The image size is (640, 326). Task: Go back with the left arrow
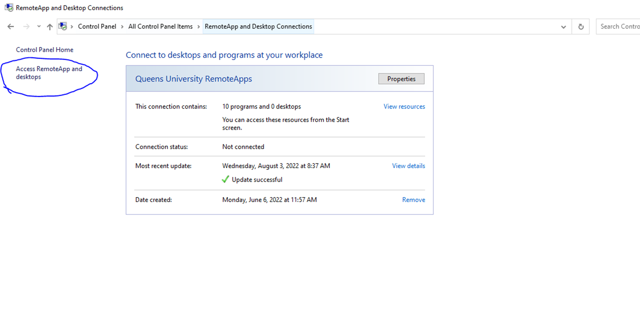pyautogui.click(x=11, y=27)
